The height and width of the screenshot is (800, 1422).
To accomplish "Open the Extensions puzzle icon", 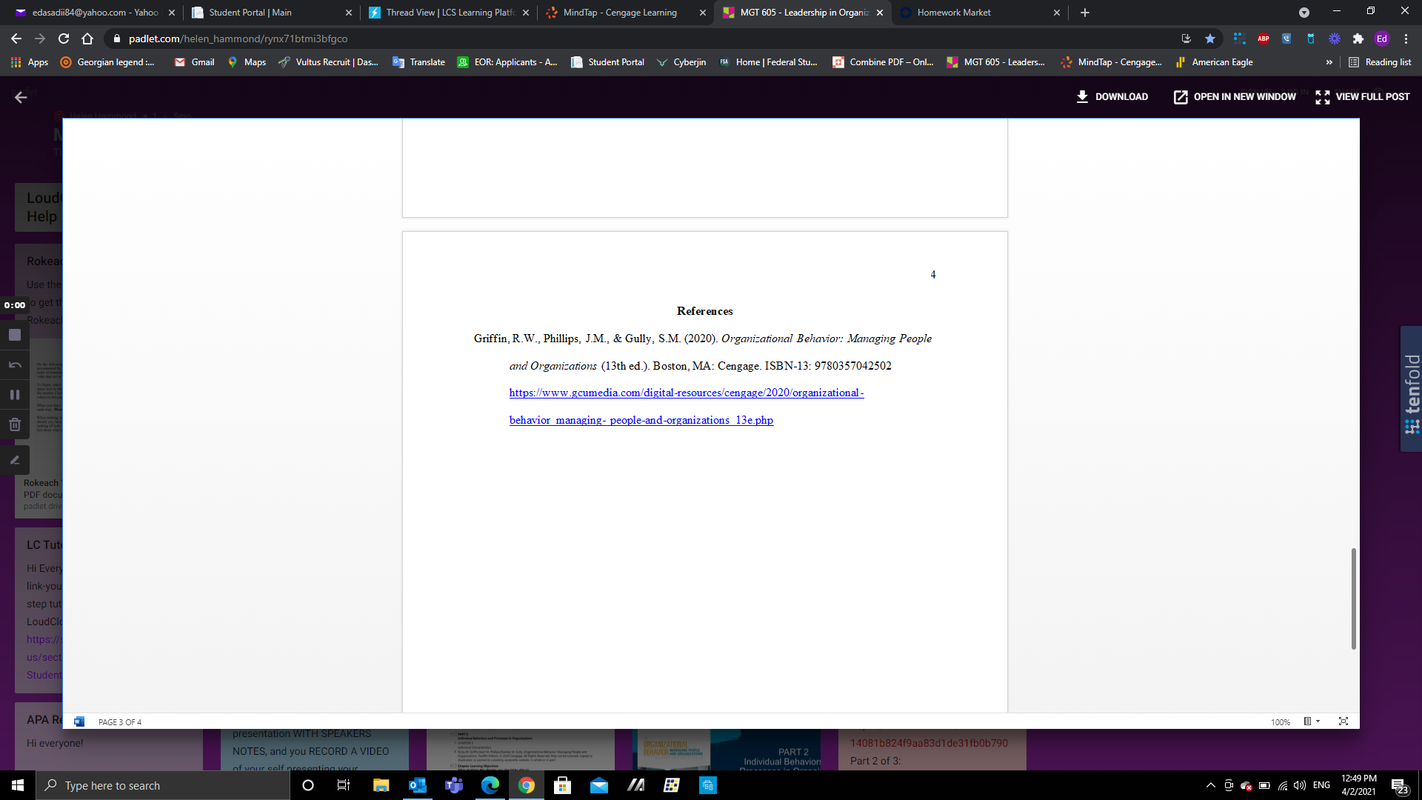I will 1358,39.
